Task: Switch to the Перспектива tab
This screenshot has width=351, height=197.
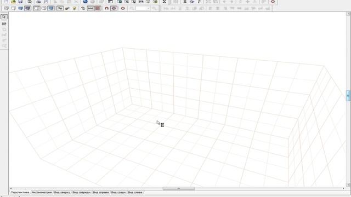Action: tap(20, 192)
